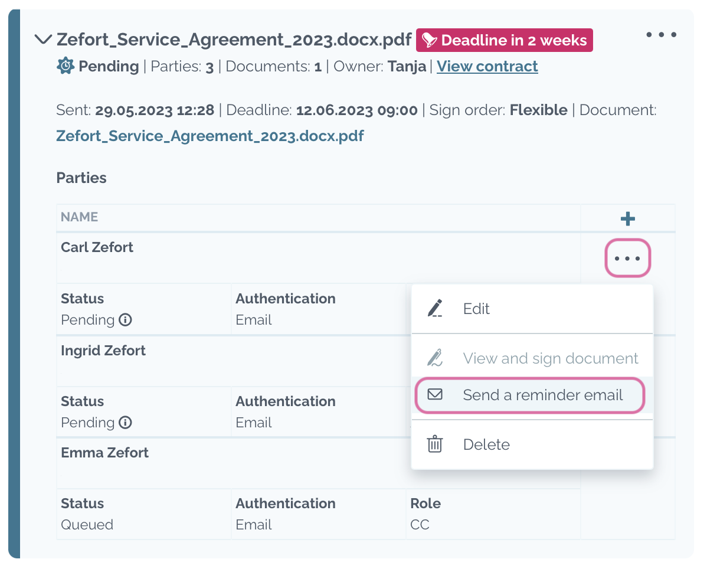Open the three-dot menu of the signing card

(661, 34)
